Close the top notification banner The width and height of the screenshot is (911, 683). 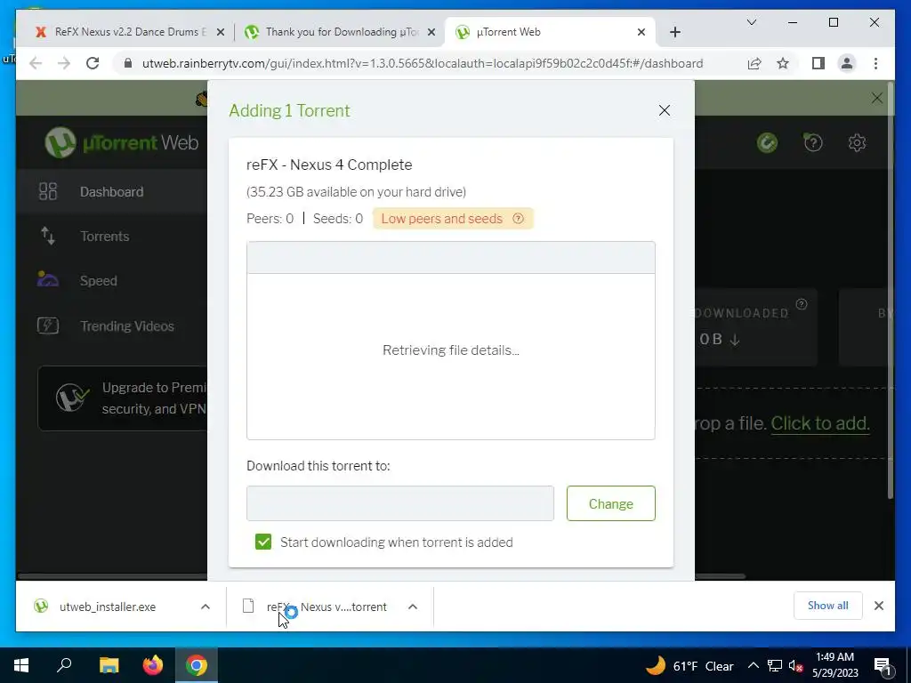876,98
